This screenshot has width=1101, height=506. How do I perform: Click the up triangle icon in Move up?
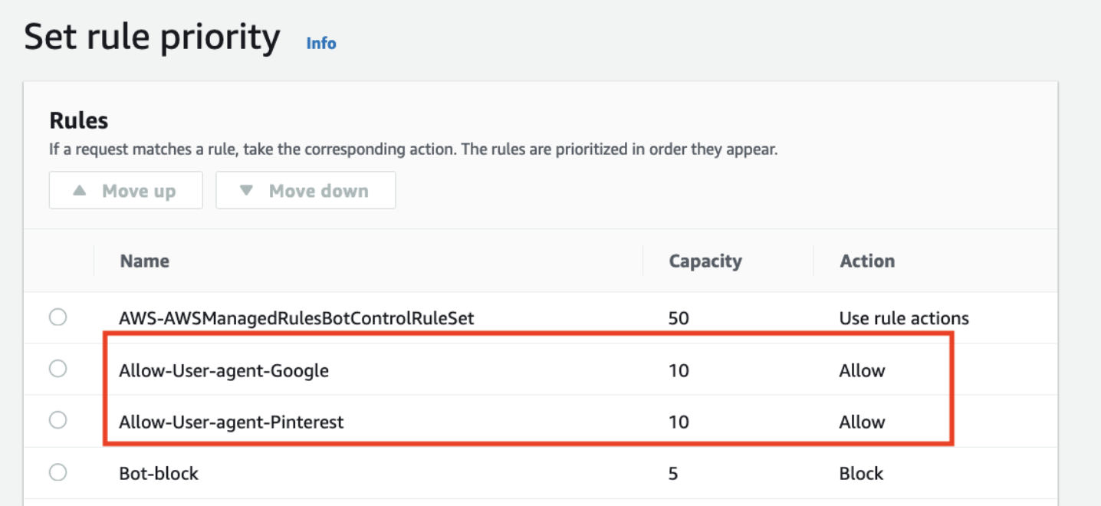tap(80, 191)
